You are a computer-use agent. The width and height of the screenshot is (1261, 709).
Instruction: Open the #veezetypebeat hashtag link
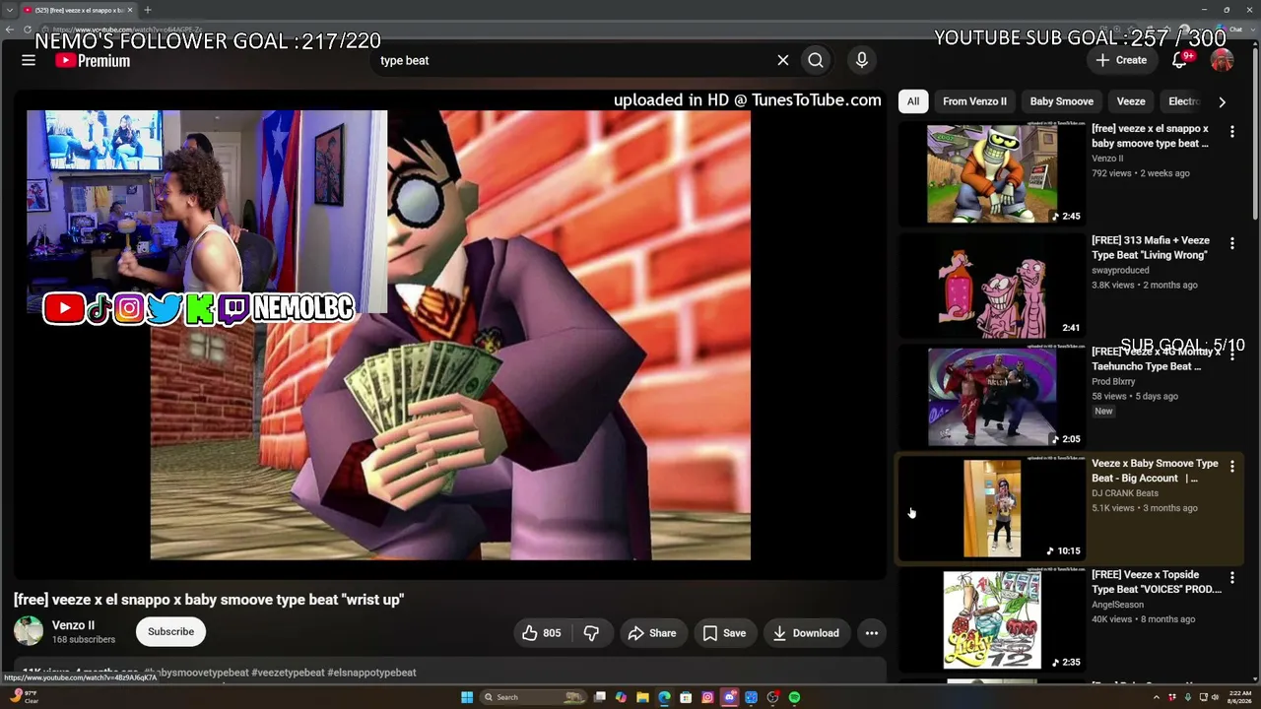click(288, 673)
